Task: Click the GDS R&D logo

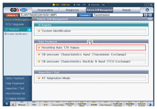Action: point(19,10)
